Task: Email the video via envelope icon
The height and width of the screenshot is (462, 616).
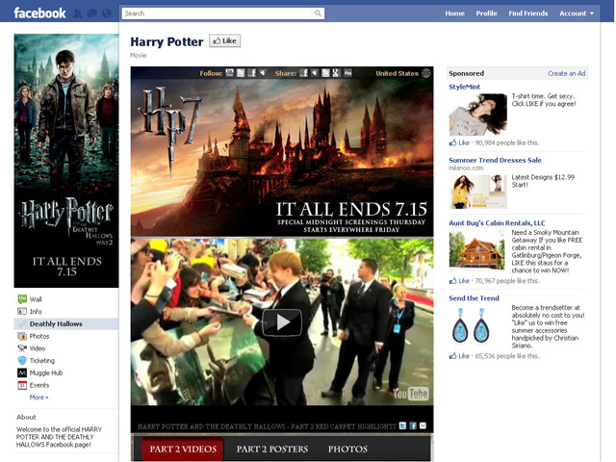Action: pos(423,425)
